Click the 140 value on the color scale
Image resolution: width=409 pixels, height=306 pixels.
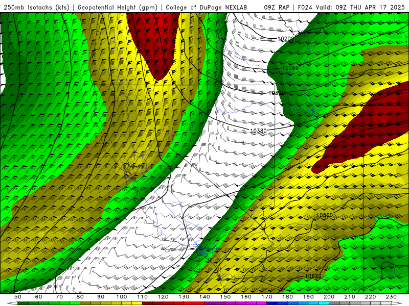(x=204, y=297)
